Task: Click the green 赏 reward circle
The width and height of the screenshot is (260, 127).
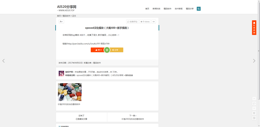Action: tap(107, 50)
